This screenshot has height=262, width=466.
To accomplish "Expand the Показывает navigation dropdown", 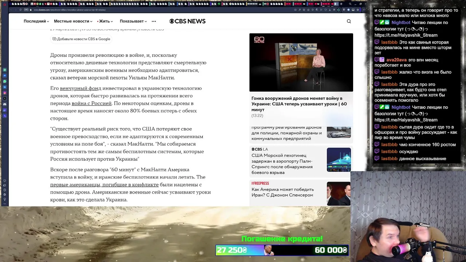I will (x=133, y=21).
